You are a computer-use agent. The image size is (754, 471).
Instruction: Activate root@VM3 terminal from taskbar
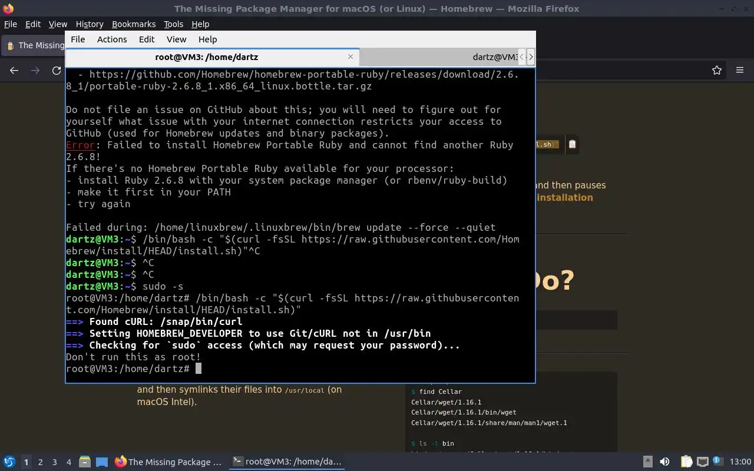[x=287, y=462]
